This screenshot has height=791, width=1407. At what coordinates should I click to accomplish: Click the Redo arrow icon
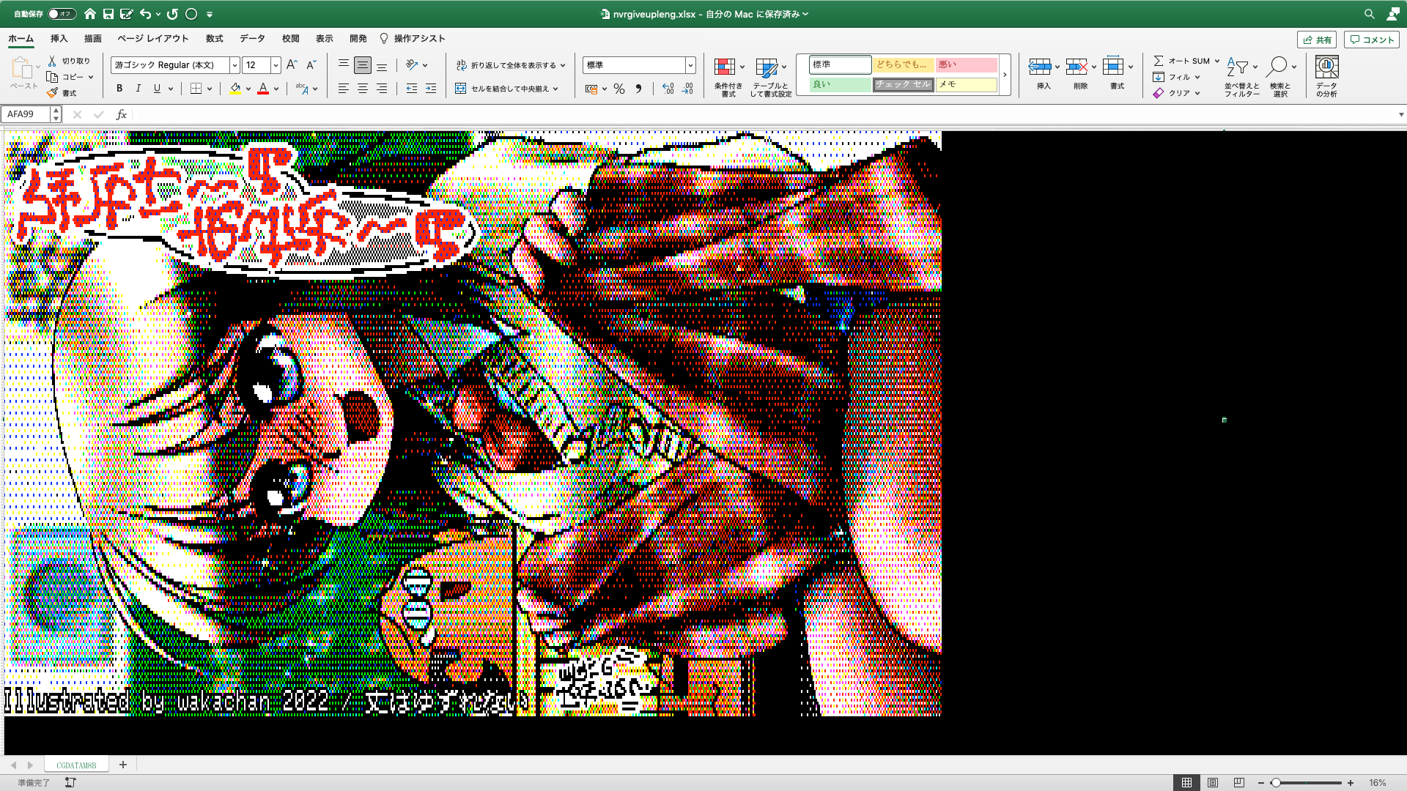click(x=172, y=14)
